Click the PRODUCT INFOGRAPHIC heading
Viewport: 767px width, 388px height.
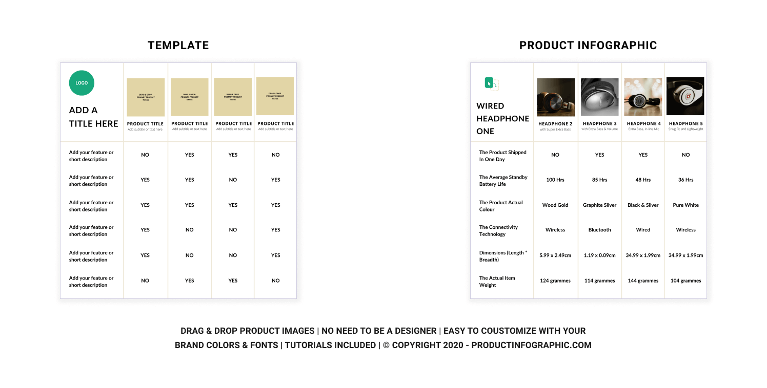tap(588, 45)
